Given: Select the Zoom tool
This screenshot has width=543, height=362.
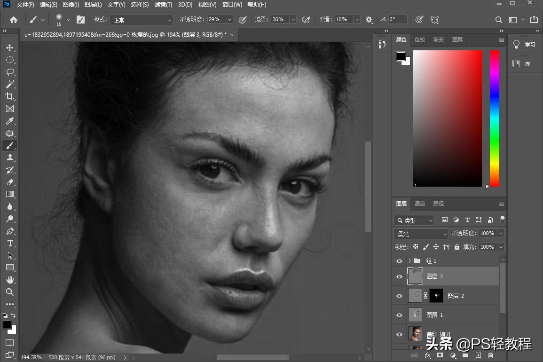Looking at the screenshot, I should (10, 292).
